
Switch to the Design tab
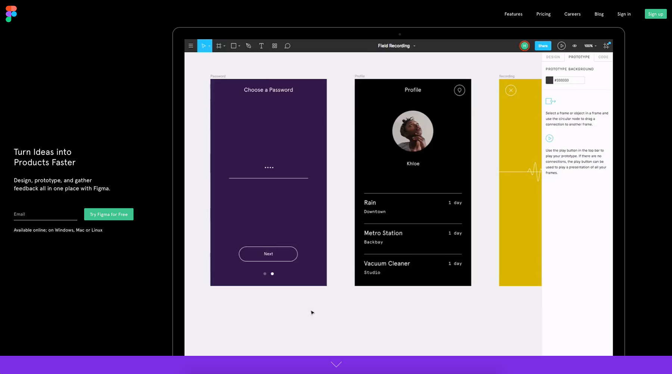point(553,57)
